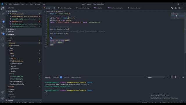Click the terminal command prompt input

46,92
